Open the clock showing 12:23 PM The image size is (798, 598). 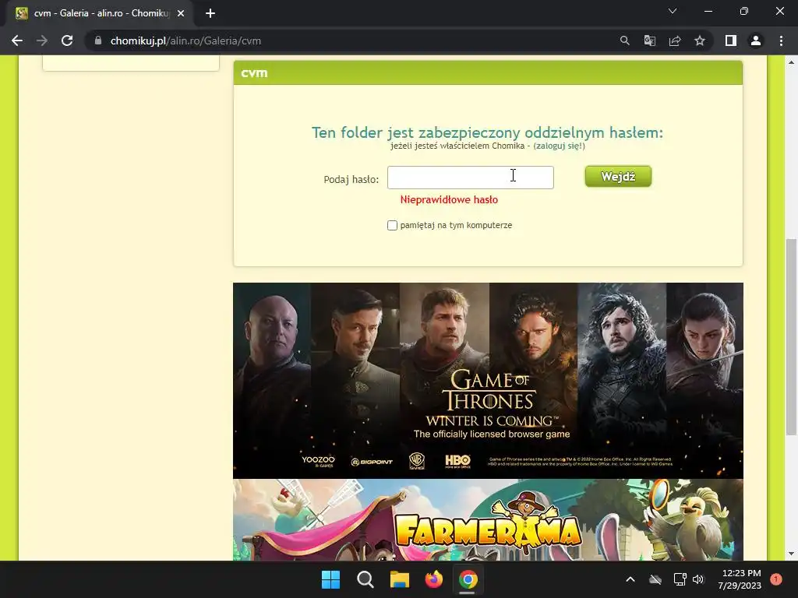click(740, 579)
